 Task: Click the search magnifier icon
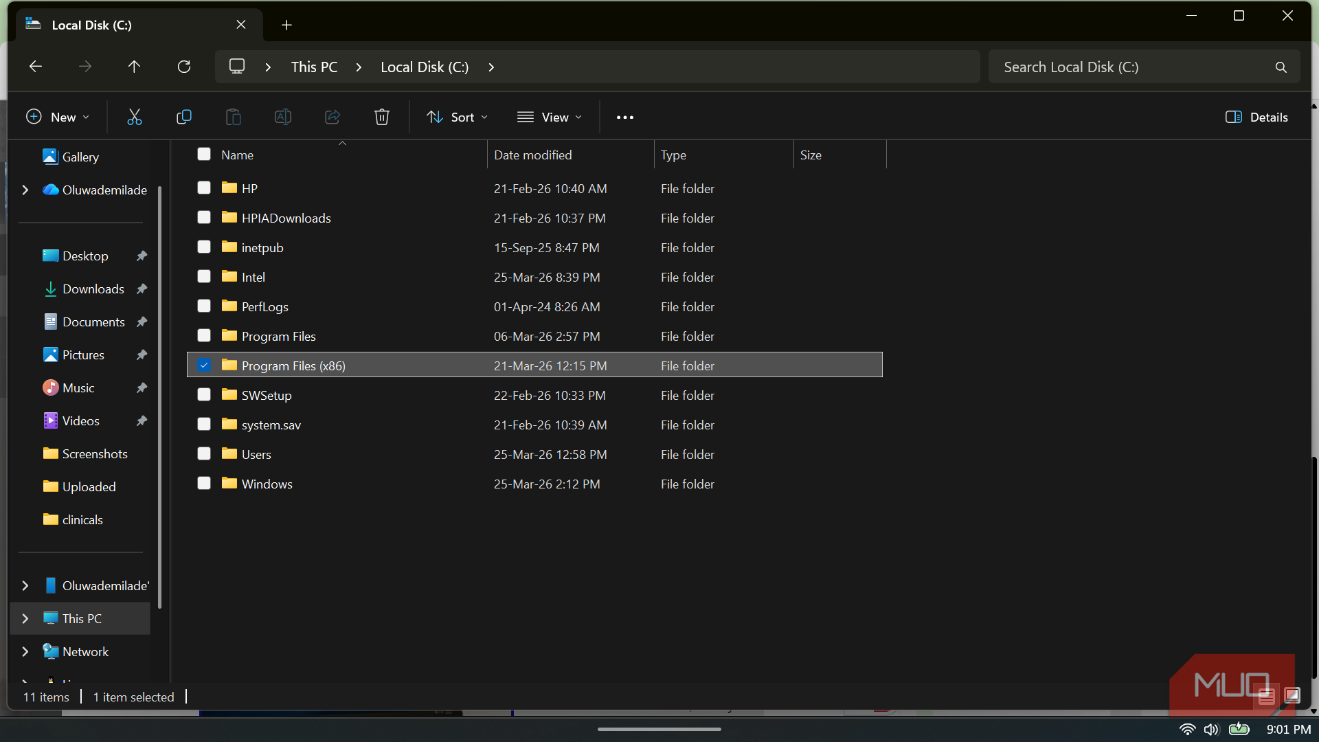pos(1281,67)
